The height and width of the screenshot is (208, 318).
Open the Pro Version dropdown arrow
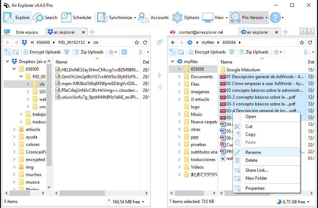[x=266, y=18]
